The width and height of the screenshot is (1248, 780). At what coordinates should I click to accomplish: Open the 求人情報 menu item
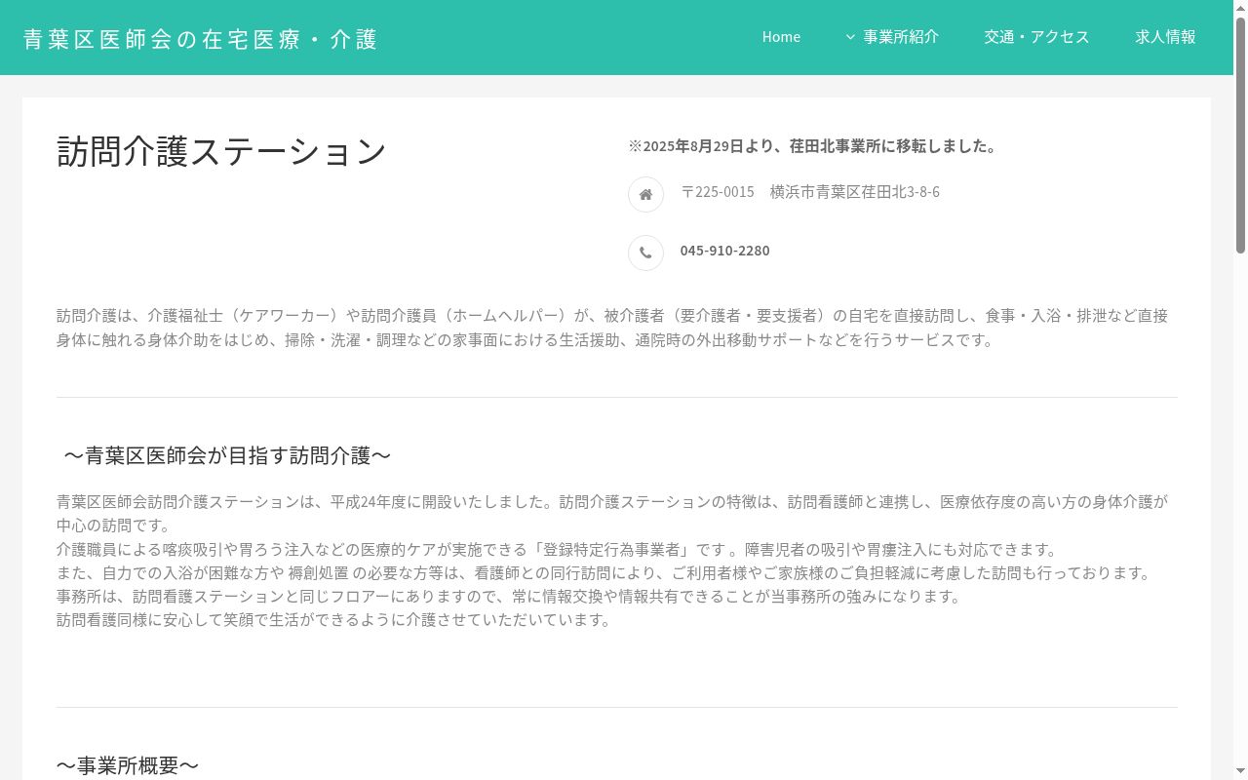click(x=1165, y=37)
